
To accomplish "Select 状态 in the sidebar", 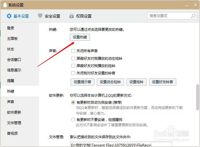I will (x=20, y=49).
